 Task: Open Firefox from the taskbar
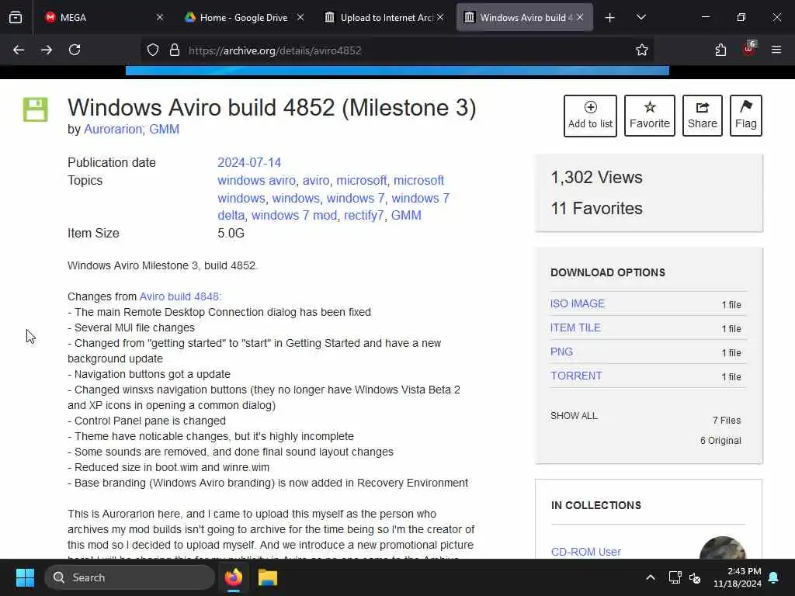(233, 577)
